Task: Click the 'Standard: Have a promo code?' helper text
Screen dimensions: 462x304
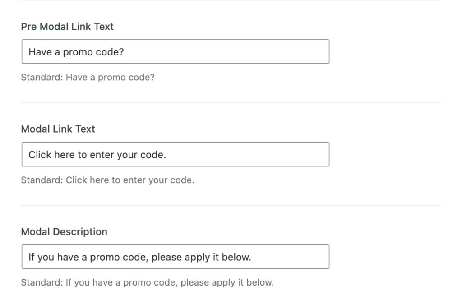Action: coord(87,77)
